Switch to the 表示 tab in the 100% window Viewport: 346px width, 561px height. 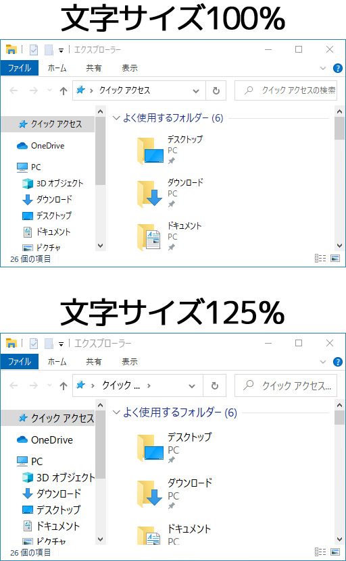coord(130,68)
